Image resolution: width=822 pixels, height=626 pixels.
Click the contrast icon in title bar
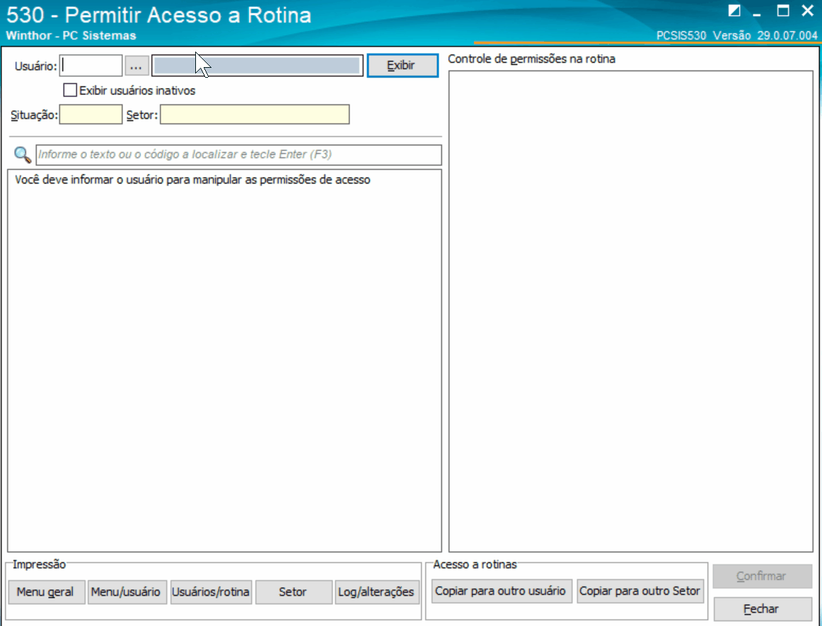click(x=734, y=11)
